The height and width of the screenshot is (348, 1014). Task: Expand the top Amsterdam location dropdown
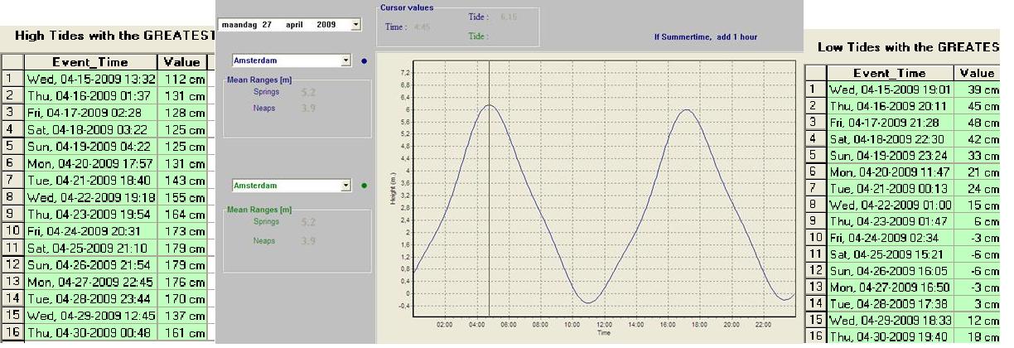346,61
